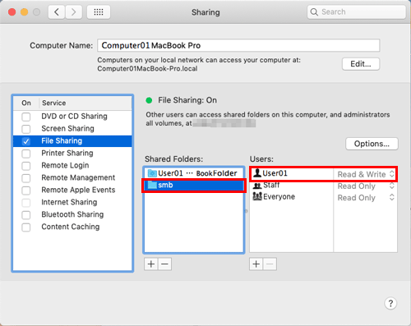Click the Edit... button
The width and height of the screenshot is (411, 326).
[361, 64]
